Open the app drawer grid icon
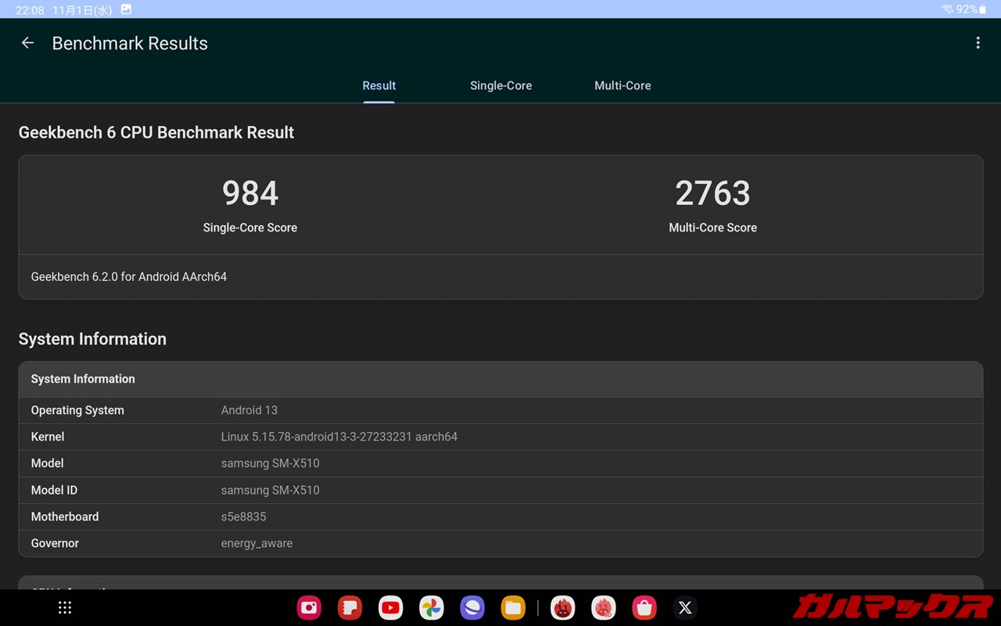The height and width of the screenshot is (626, 1001). (65, 608)
